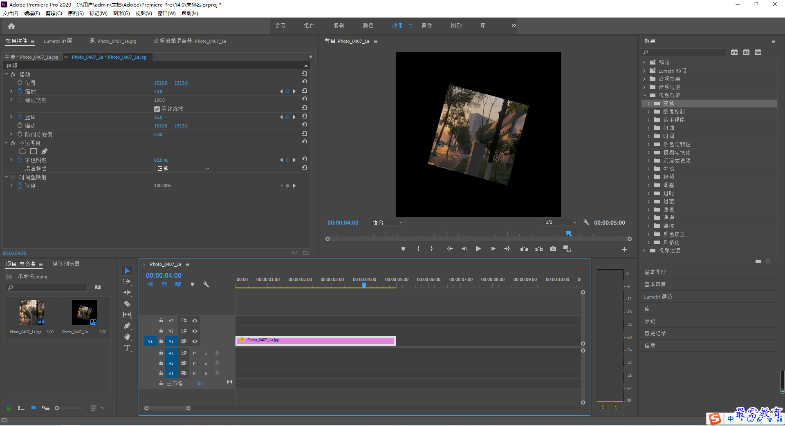Toggle V1 track output eye
The image size is (785, 426).
coord(195,341)
